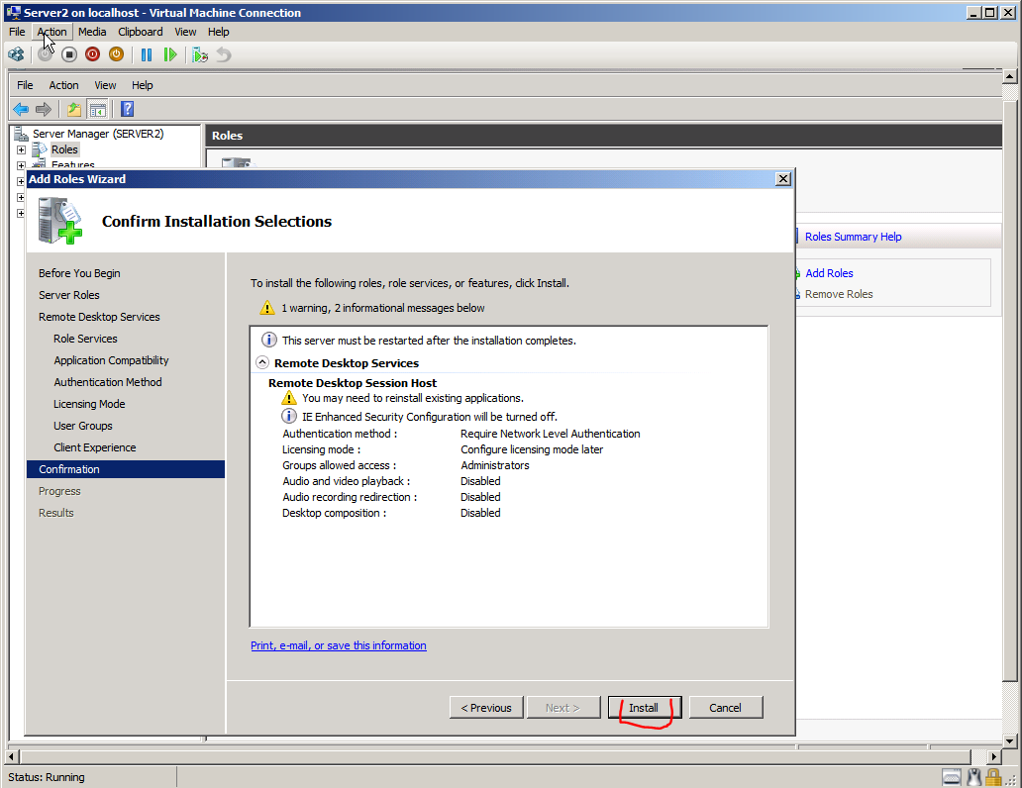Click Add Roles link in Server Manager
Viewport: 1022px width, 788px height.
(x=829, y=273)
